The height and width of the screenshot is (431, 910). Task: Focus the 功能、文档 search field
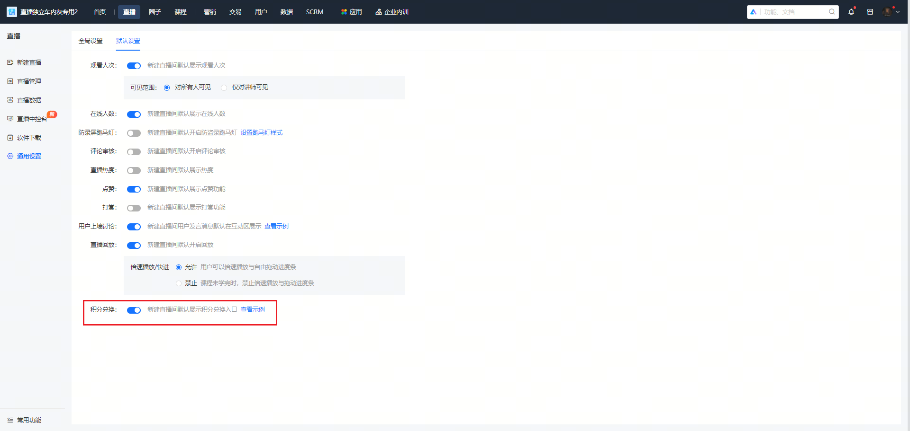click(x=793, y=12)
